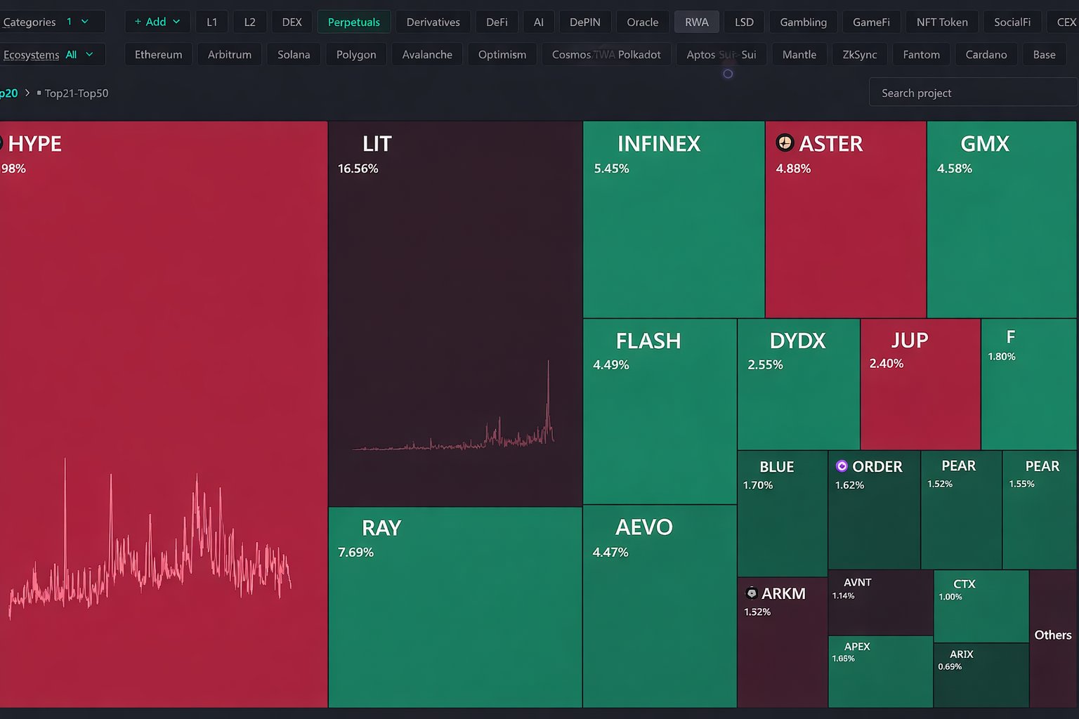Image resolution: width=1079 pixels, height=719 pixels.
Task: Focus the Search project field
Action: point(973,92)
